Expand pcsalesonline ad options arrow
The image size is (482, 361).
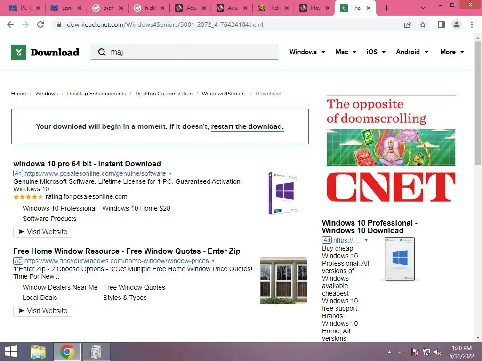pos(170,173)
